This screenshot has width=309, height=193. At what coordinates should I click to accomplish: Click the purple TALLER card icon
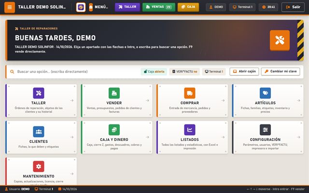pos(39,93)
